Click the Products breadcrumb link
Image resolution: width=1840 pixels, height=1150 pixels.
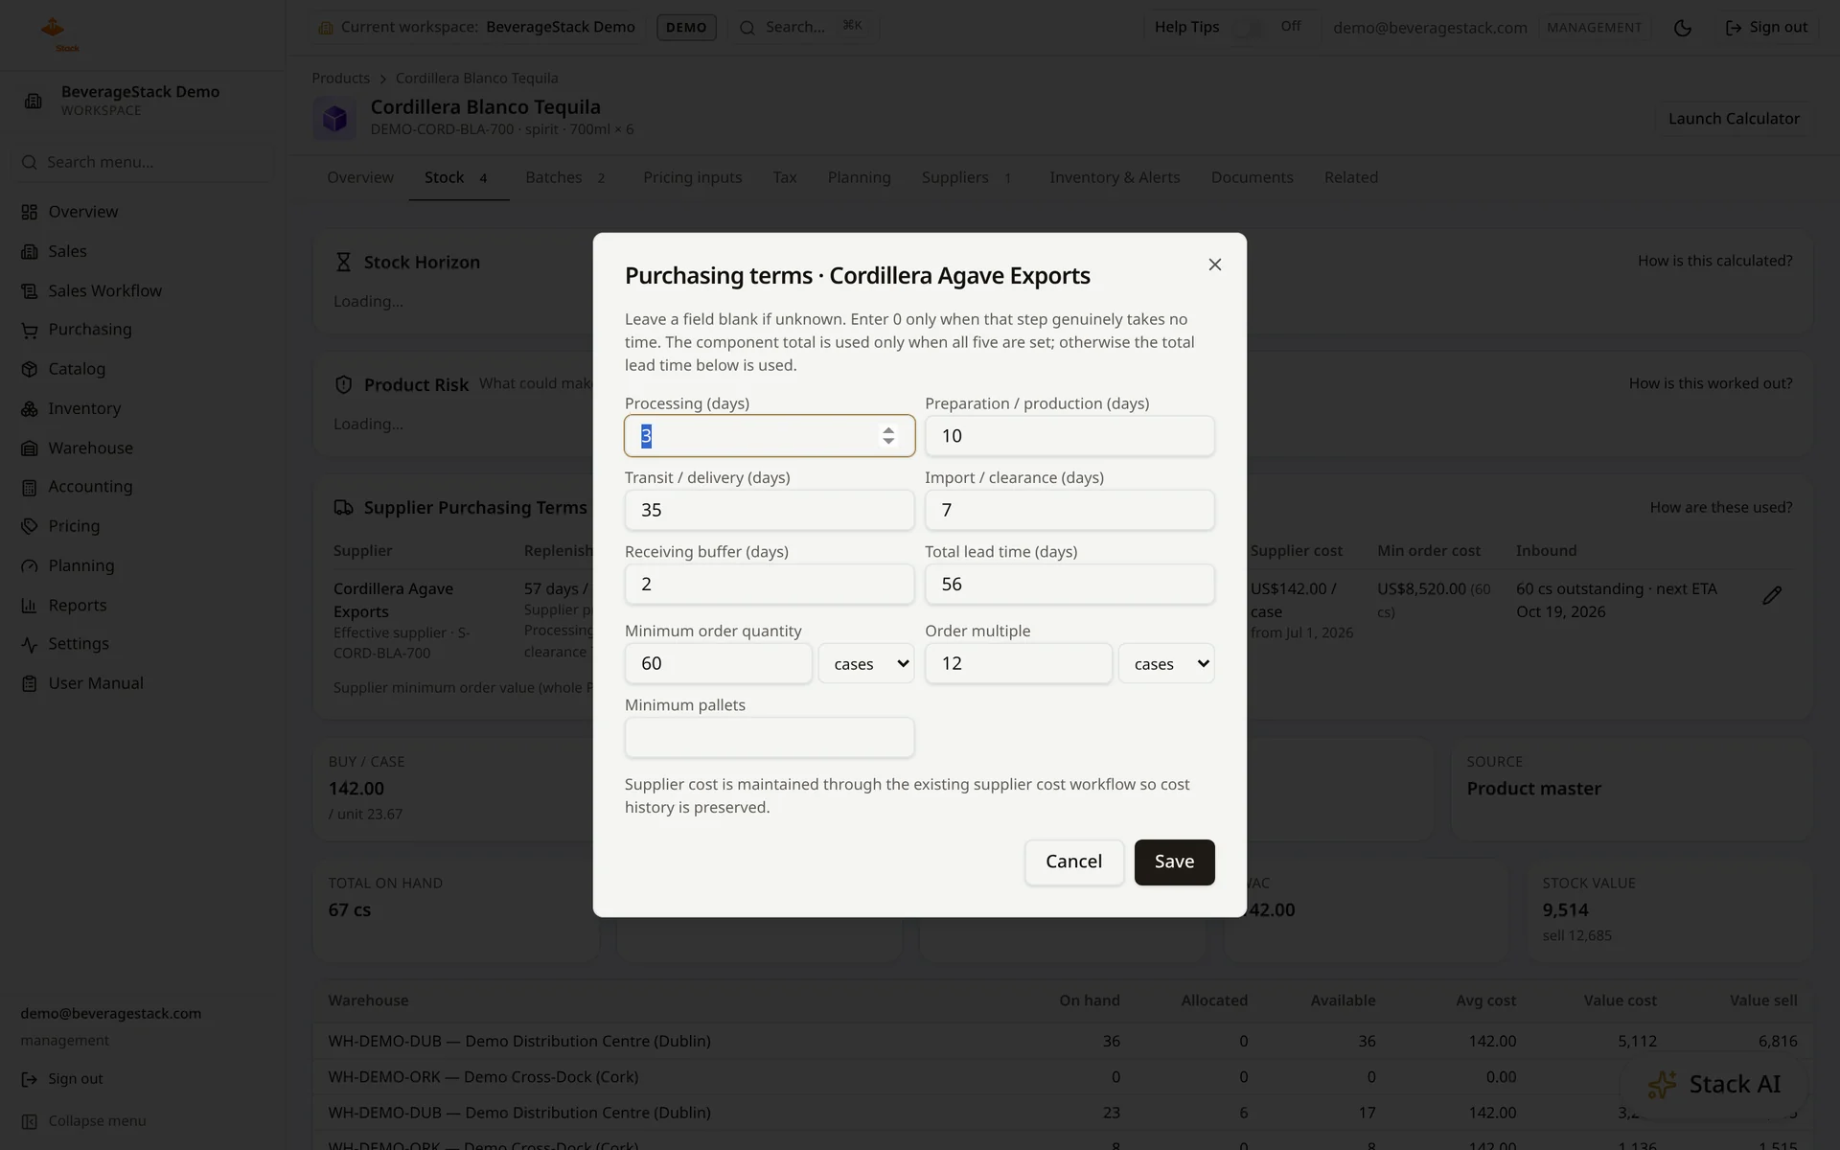click(340, 78)
